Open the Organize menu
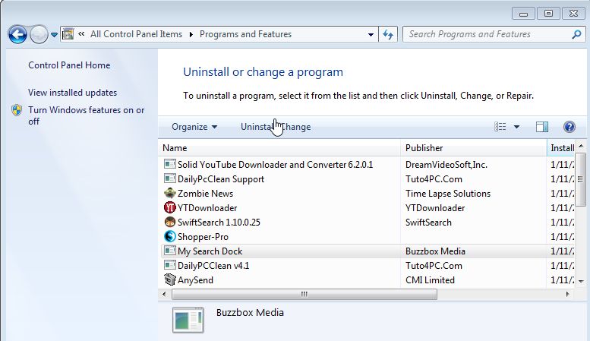The width and height of the screenshot is (590, 341). 194,127
